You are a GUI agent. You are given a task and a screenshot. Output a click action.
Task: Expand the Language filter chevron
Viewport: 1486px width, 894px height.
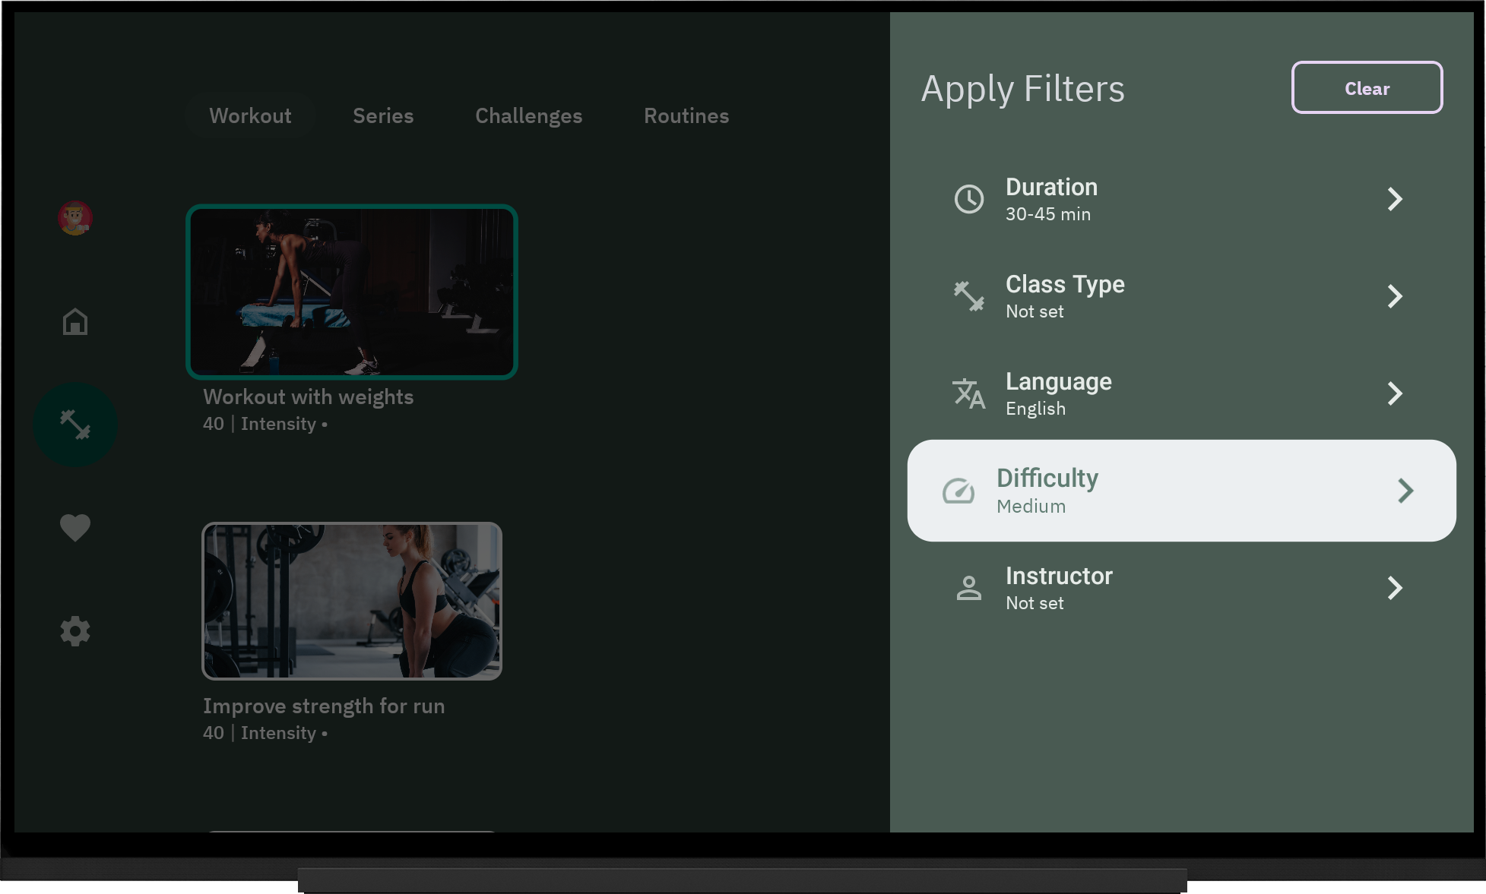coord(1395,393)
